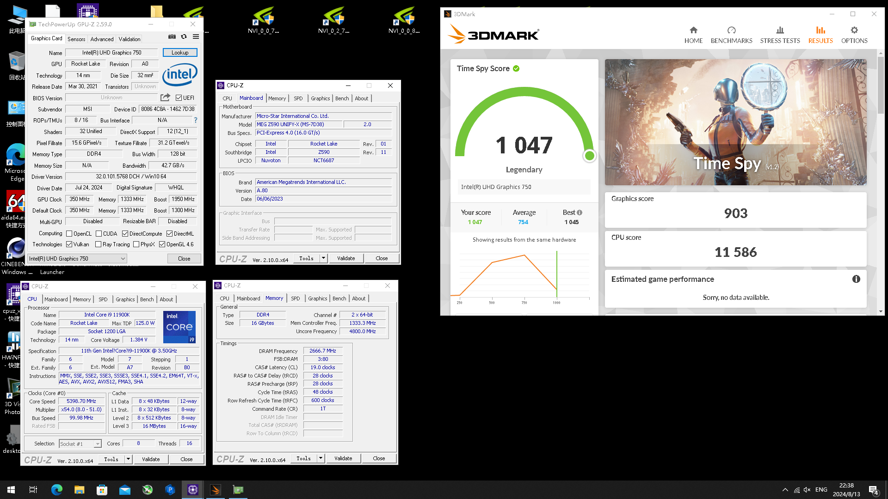
Task: Toggle Vulkan checkbox in GPU-Z
Action: coord(69,244)
